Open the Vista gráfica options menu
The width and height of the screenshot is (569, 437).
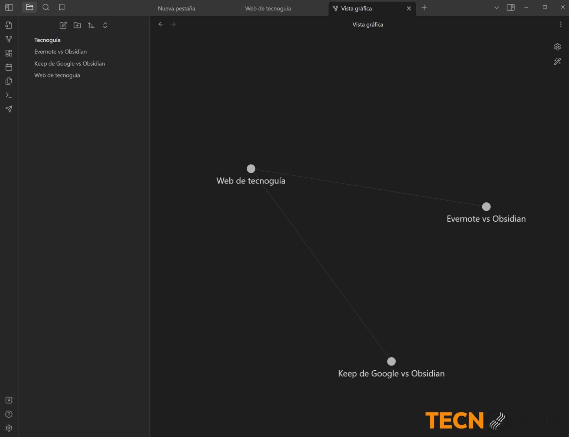point(560,24)
